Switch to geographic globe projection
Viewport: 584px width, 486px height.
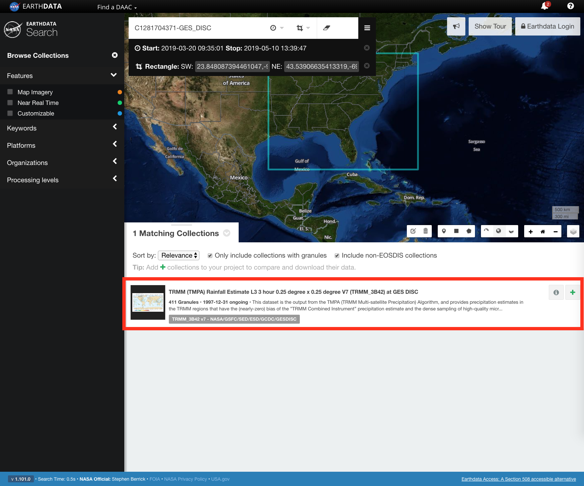499,231
